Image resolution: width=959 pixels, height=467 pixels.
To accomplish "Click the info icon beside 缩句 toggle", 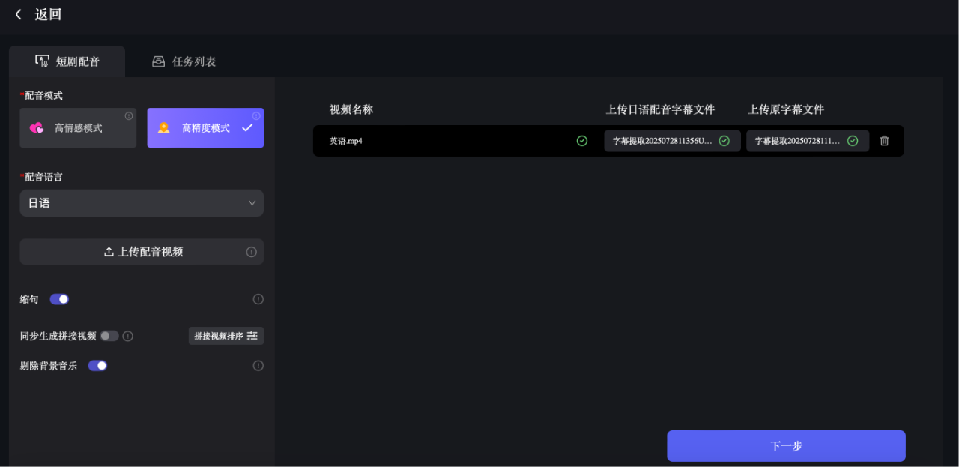I will click(258, 299).
